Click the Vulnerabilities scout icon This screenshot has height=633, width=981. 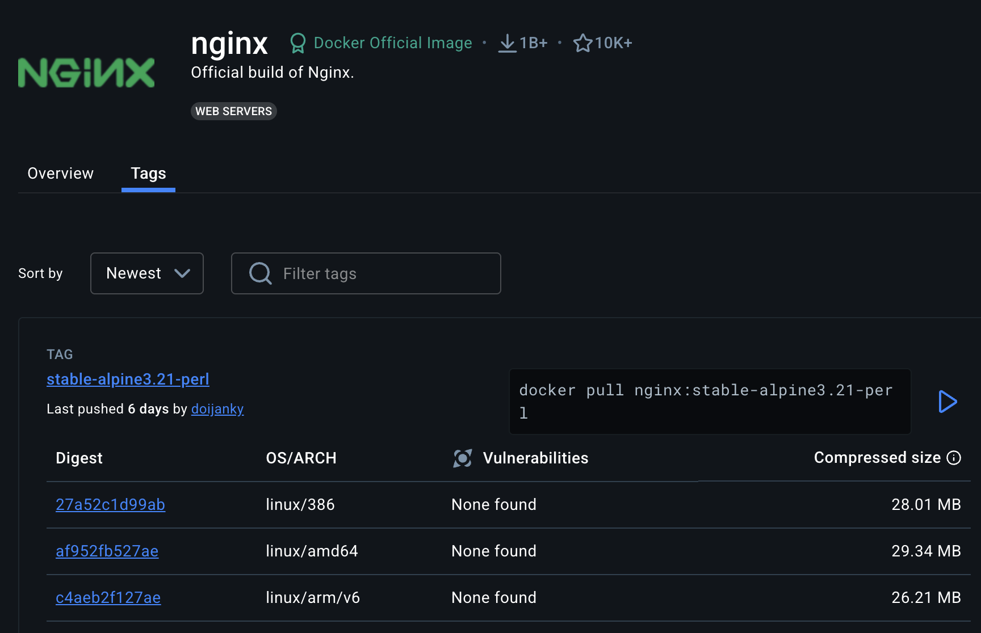463,458
